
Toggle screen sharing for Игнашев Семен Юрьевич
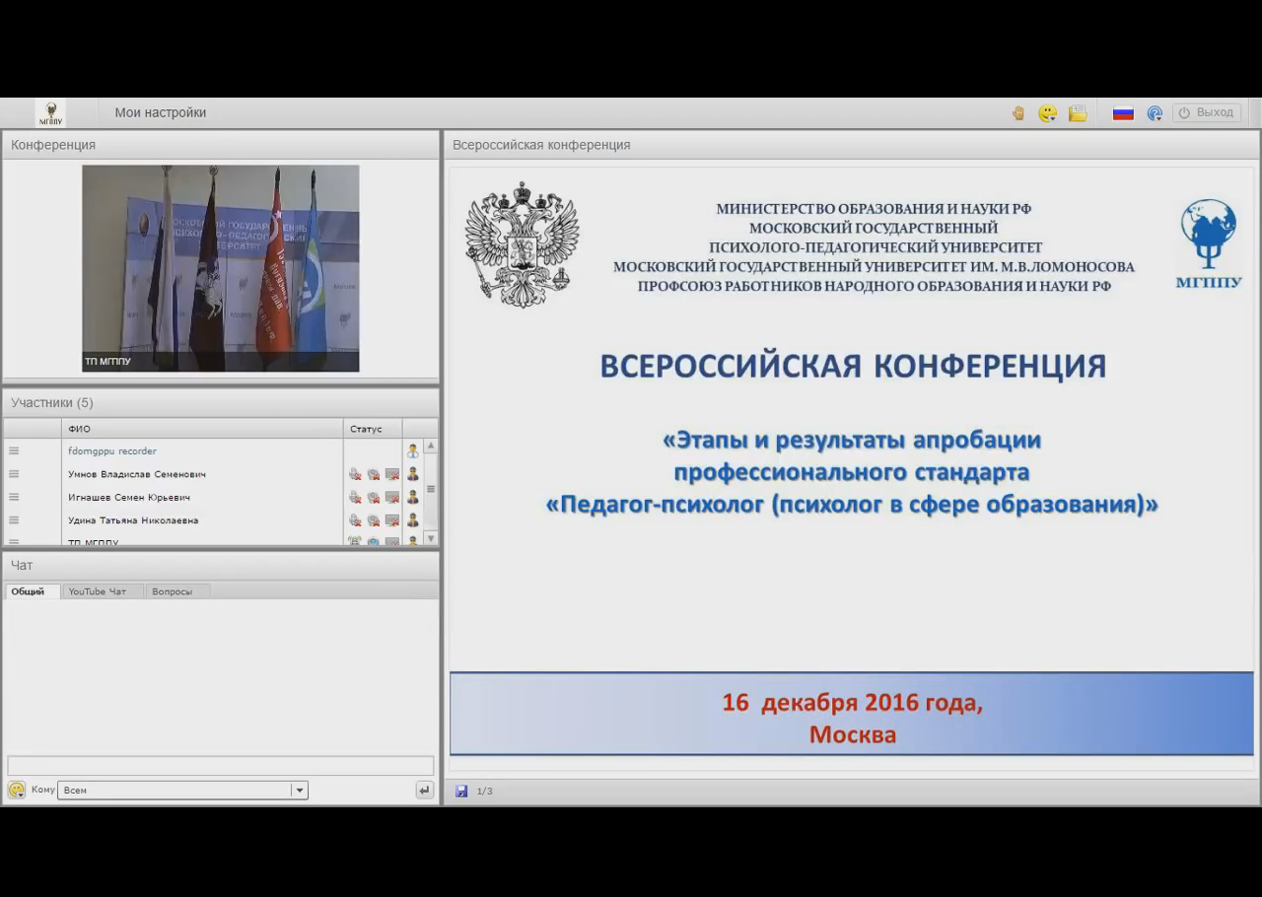[x=392, y=497]
